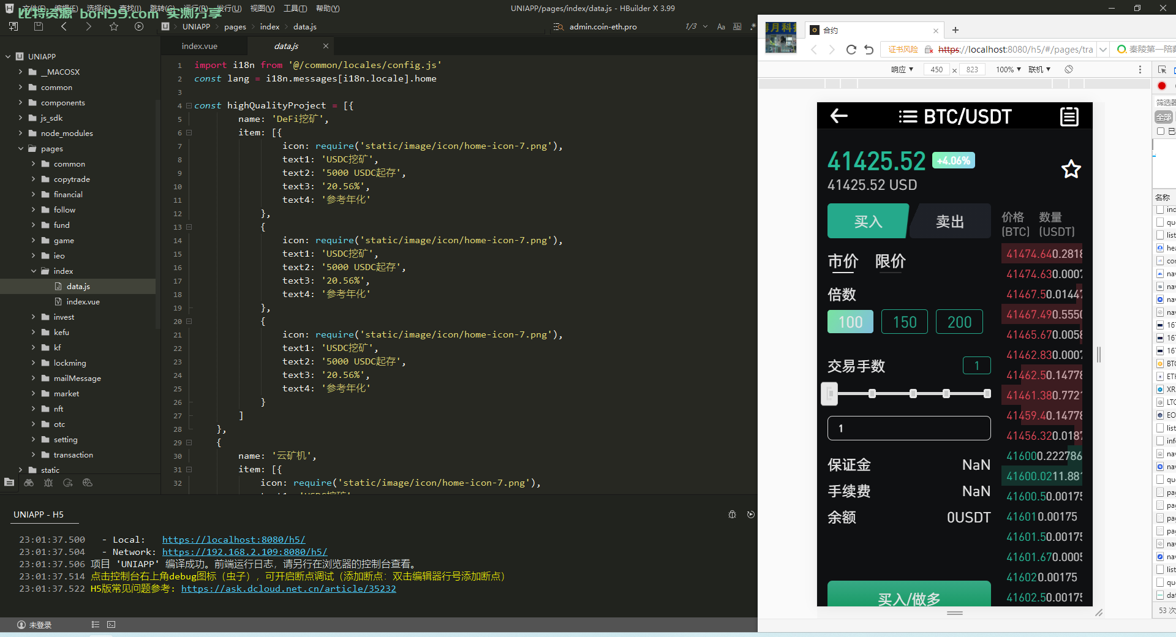1176x637 pixels.
Task: Collapse the pages folder
Action: [x=20, y=148]
